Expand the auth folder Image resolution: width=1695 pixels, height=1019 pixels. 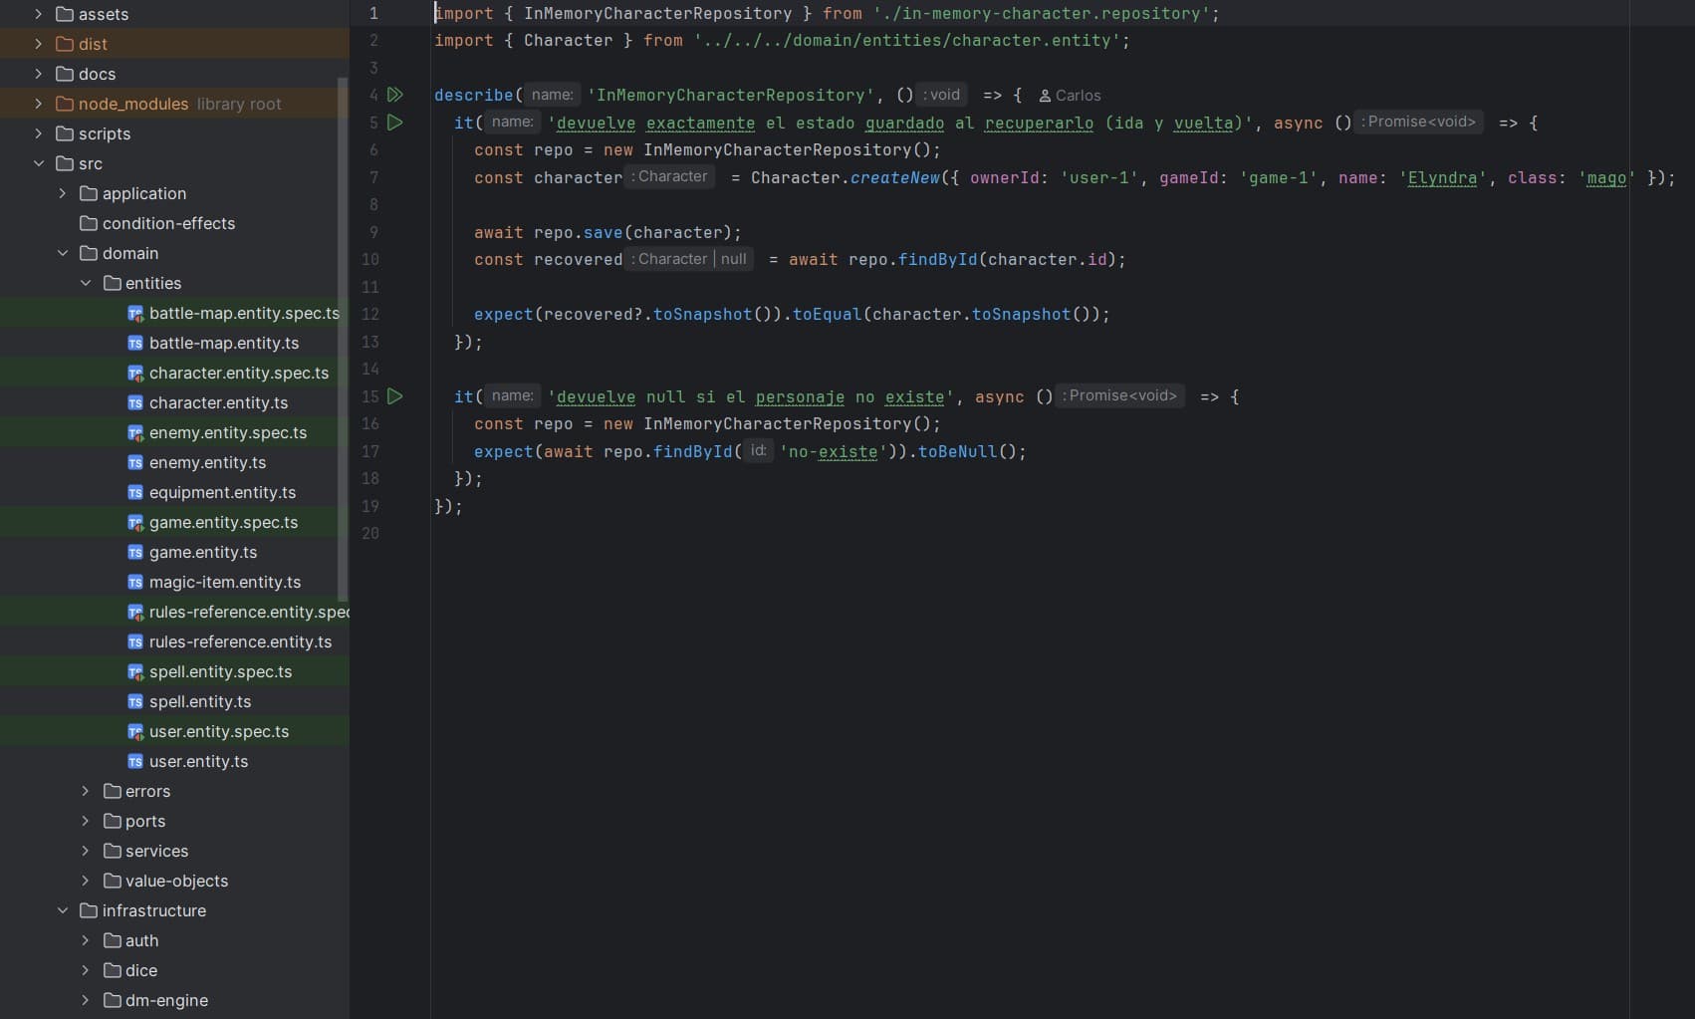[86, 940]
